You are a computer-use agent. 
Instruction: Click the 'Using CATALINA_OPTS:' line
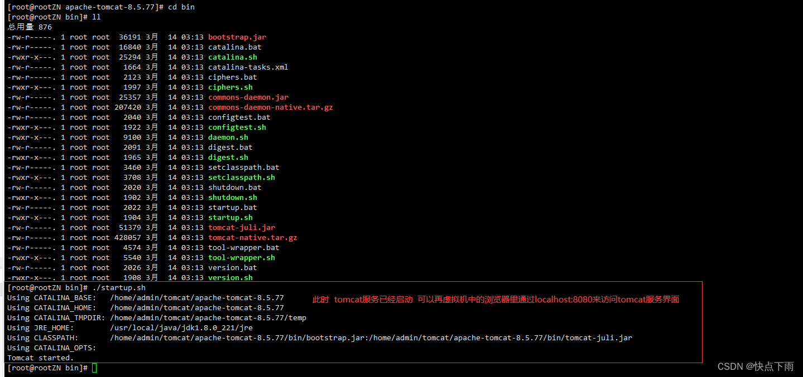pos(52,347)
